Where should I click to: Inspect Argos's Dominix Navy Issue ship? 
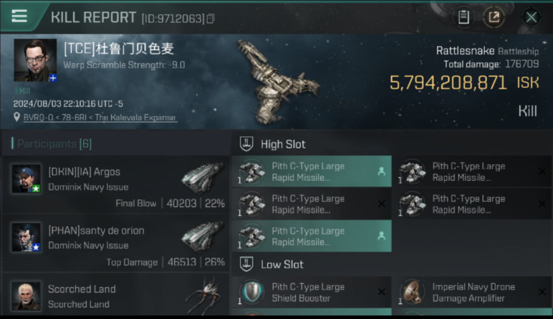coord(202,178)
